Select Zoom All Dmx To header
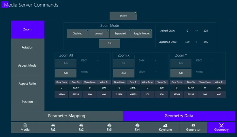 pyautogui.click(x=76, y=82)
